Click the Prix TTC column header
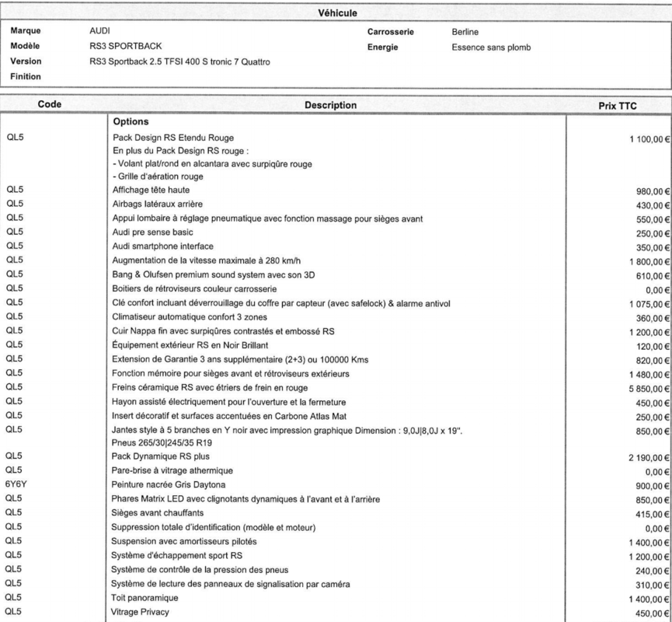The height and width of the screenshot is (622, 672). pyautogui.click(x=618, y=105)
